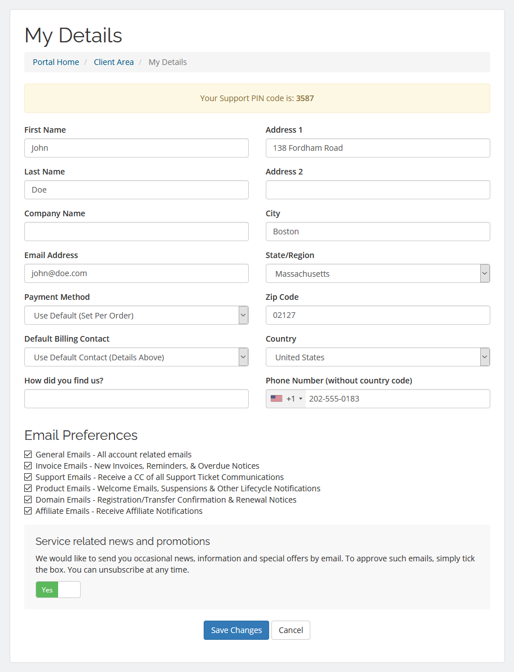514x672 pixels.
Task: Uncheck the Domain Emails checkbox
Action: coord(28,499)
